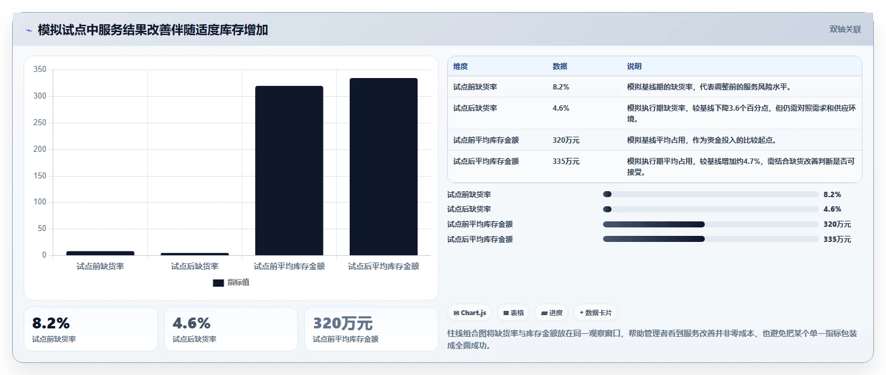Viewport: 886px width, 375px height.
Task: Click the lightning icon beside the card title
Action: (28, 30)
